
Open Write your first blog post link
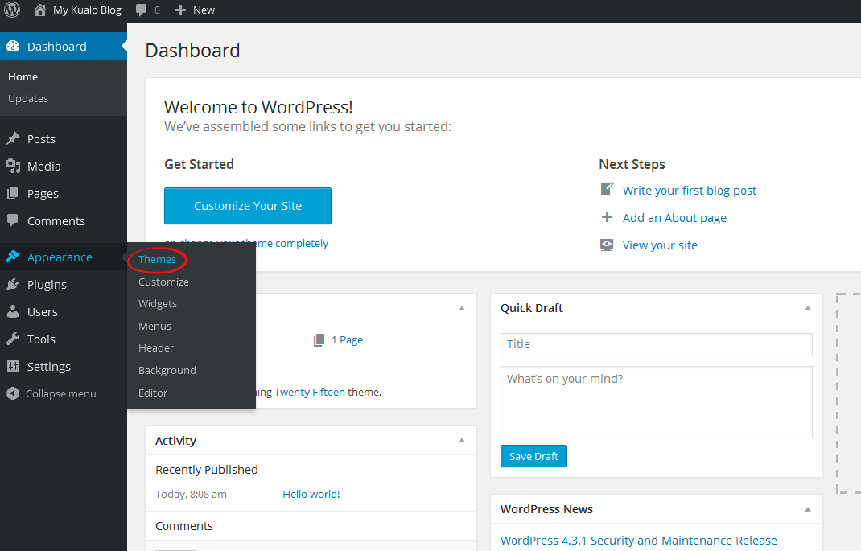pyautogui.click(x=689, y=191)
